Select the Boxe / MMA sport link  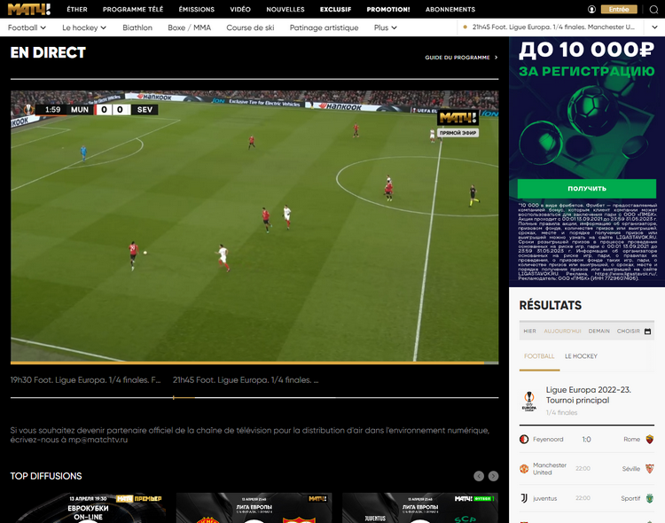click(x=189, y=27)
